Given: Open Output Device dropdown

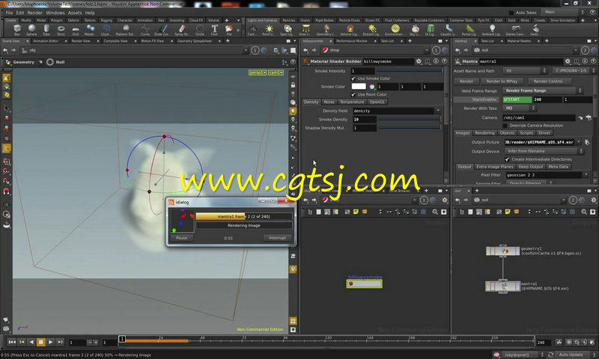Looking at the screenshot, I should 544,151.
